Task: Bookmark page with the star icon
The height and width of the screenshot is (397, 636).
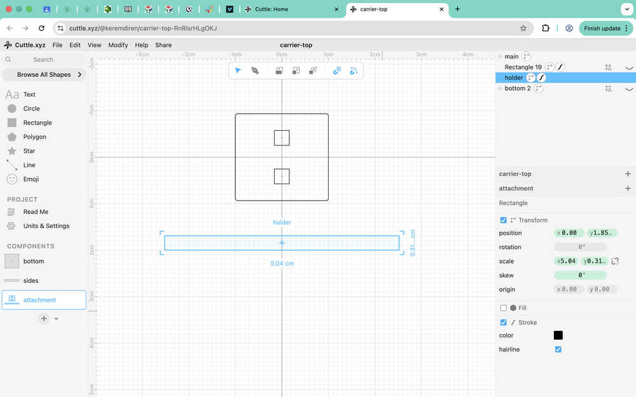Action: pos(523,29)
